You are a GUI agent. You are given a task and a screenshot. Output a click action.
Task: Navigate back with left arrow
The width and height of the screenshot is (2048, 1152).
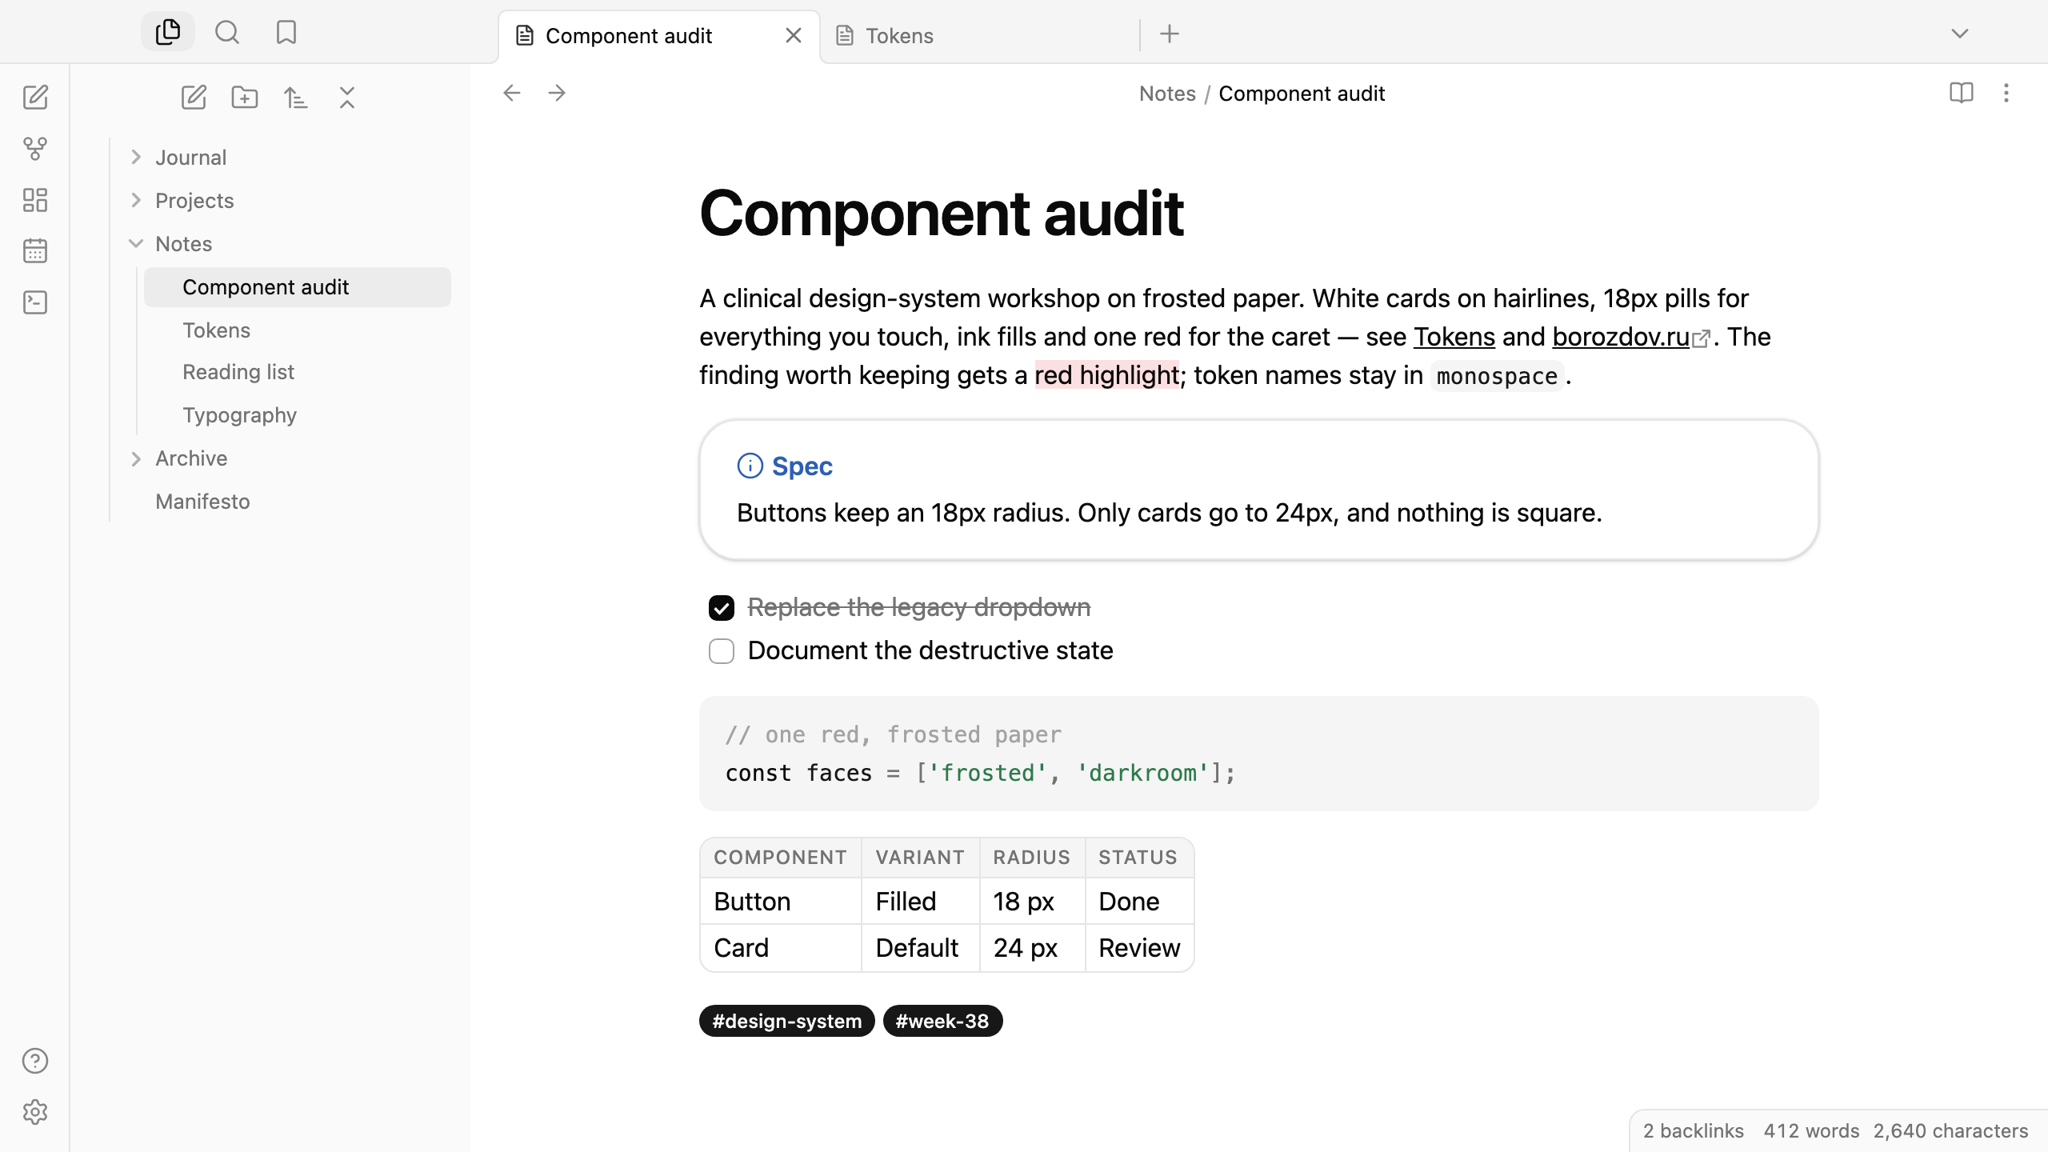pos(512,93)
